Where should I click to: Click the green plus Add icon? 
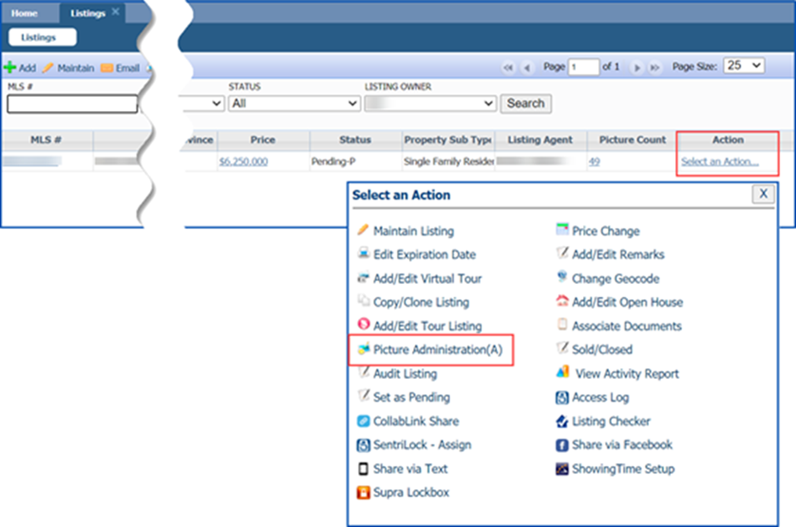(x=9, y=68)
